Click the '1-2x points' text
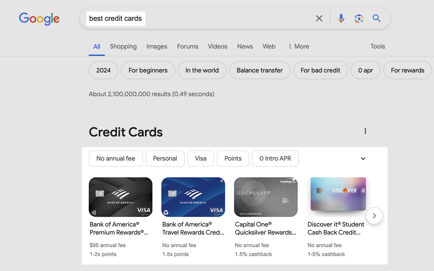 pos(103,254)
